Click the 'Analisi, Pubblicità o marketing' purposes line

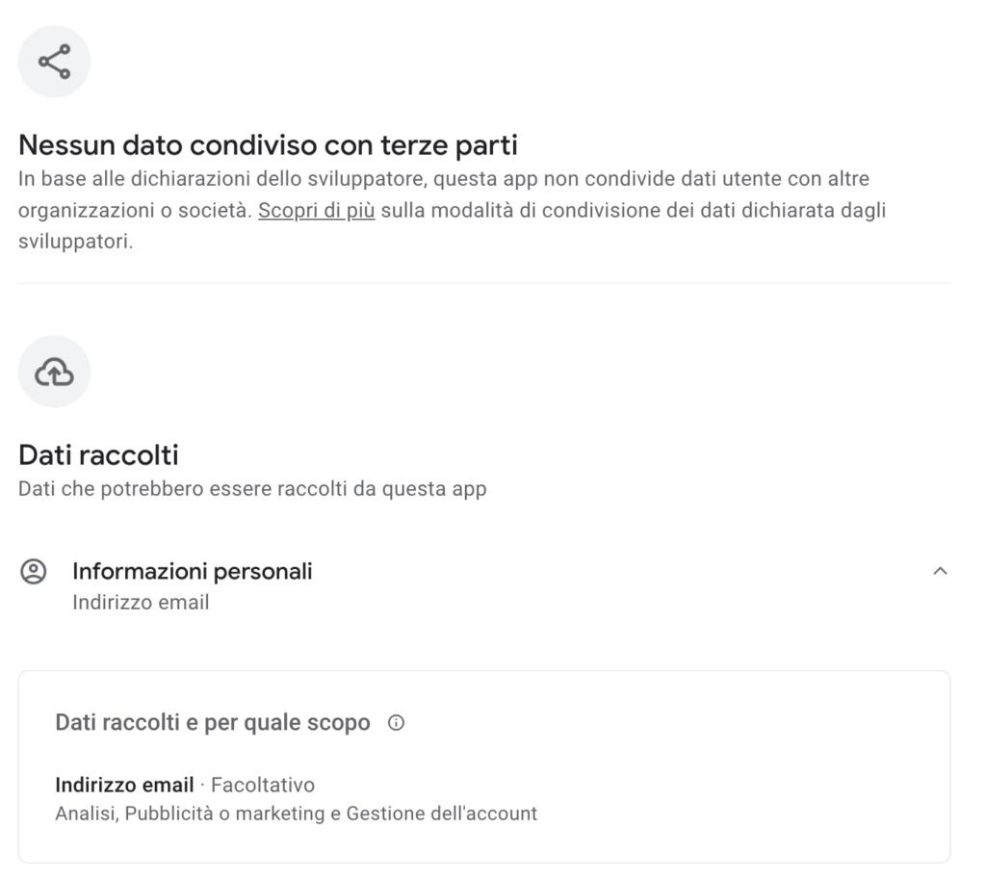coord(191,814)
